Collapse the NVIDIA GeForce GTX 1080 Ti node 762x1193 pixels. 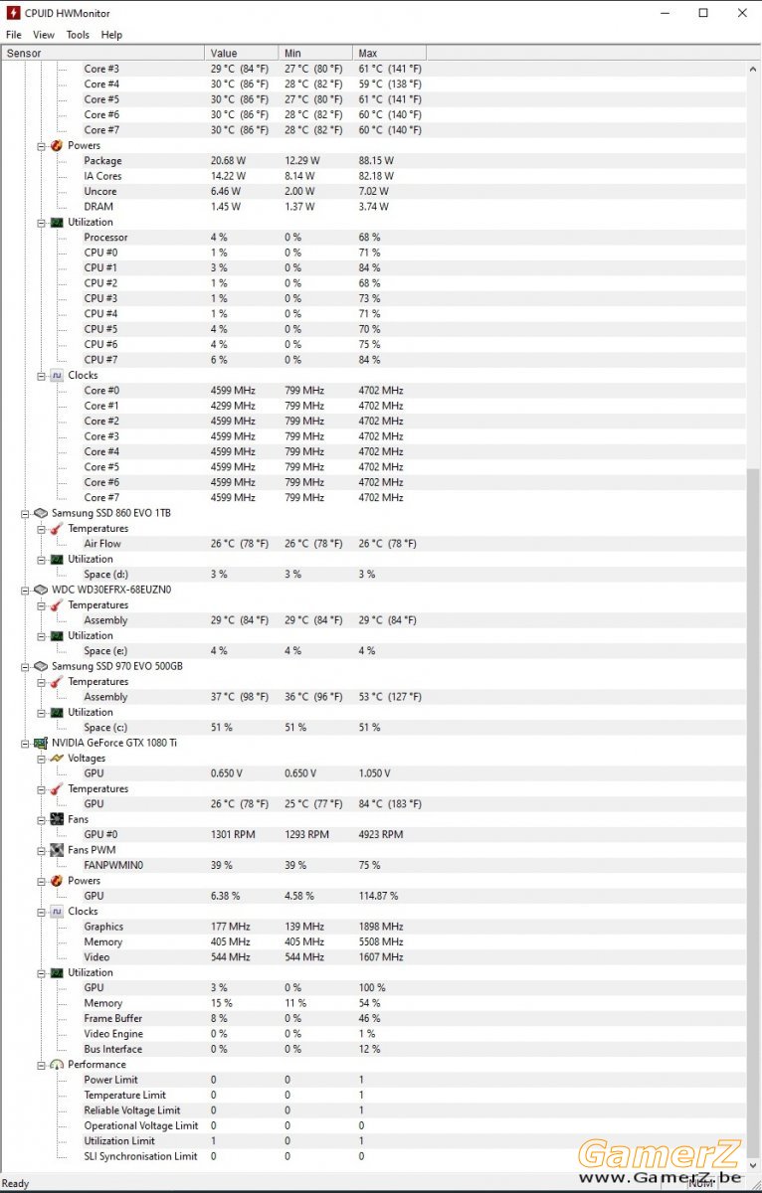pyautogui.click(x=26, y=743)
